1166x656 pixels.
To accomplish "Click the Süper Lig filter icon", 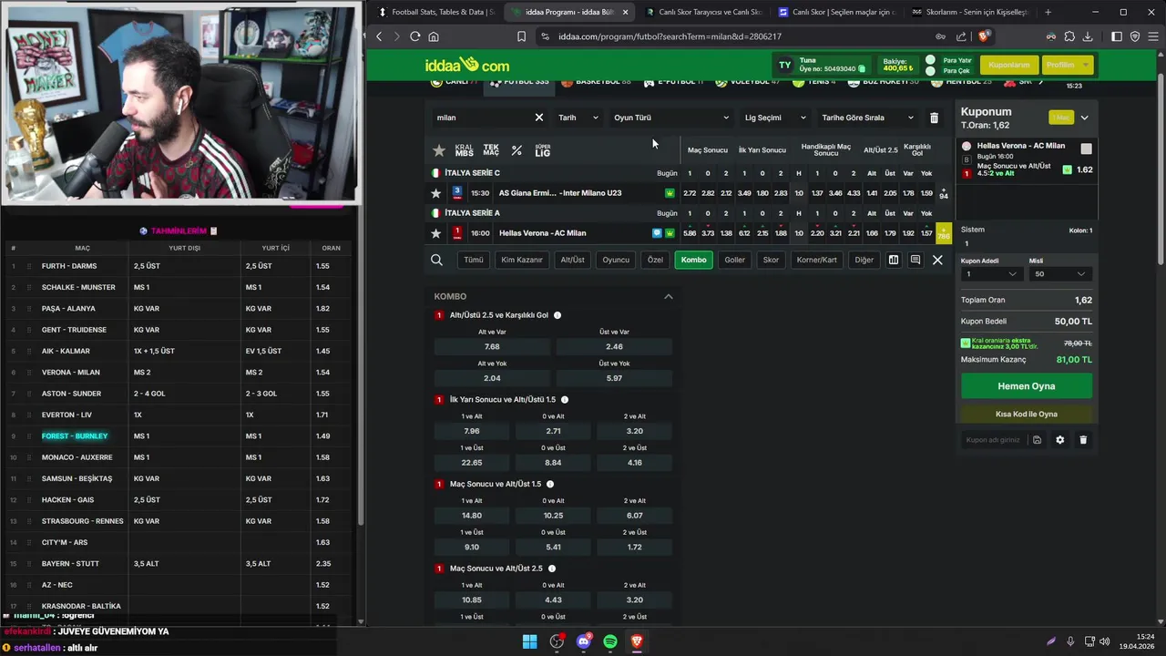I will 543,150.
